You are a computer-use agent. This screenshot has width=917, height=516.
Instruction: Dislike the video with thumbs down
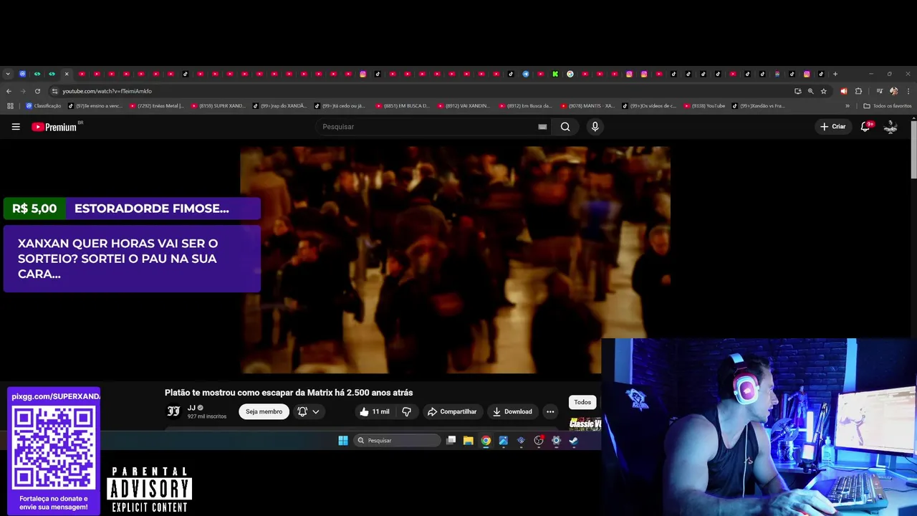(x=406, y=411)
